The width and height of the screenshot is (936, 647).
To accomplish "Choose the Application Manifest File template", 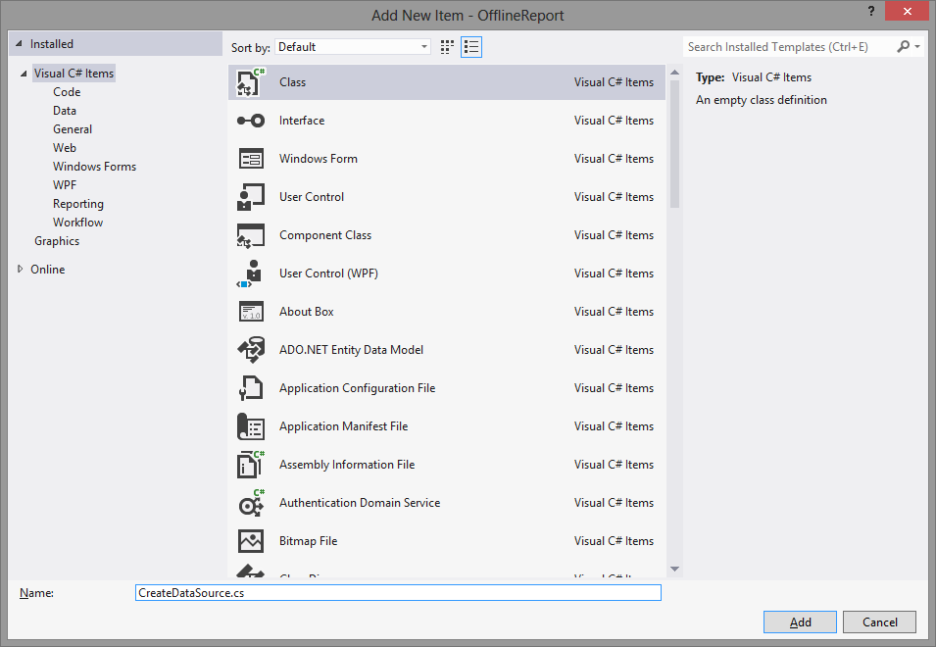I will (x=249, y=425).
